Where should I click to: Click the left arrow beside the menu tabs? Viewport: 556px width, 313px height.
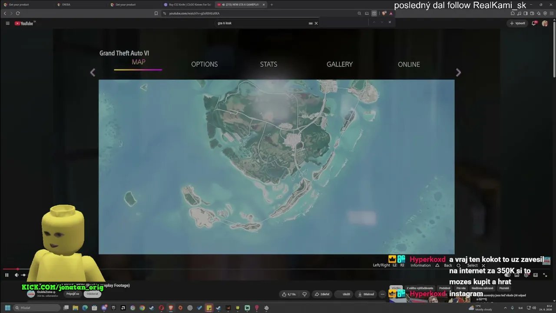pos(93,73)
